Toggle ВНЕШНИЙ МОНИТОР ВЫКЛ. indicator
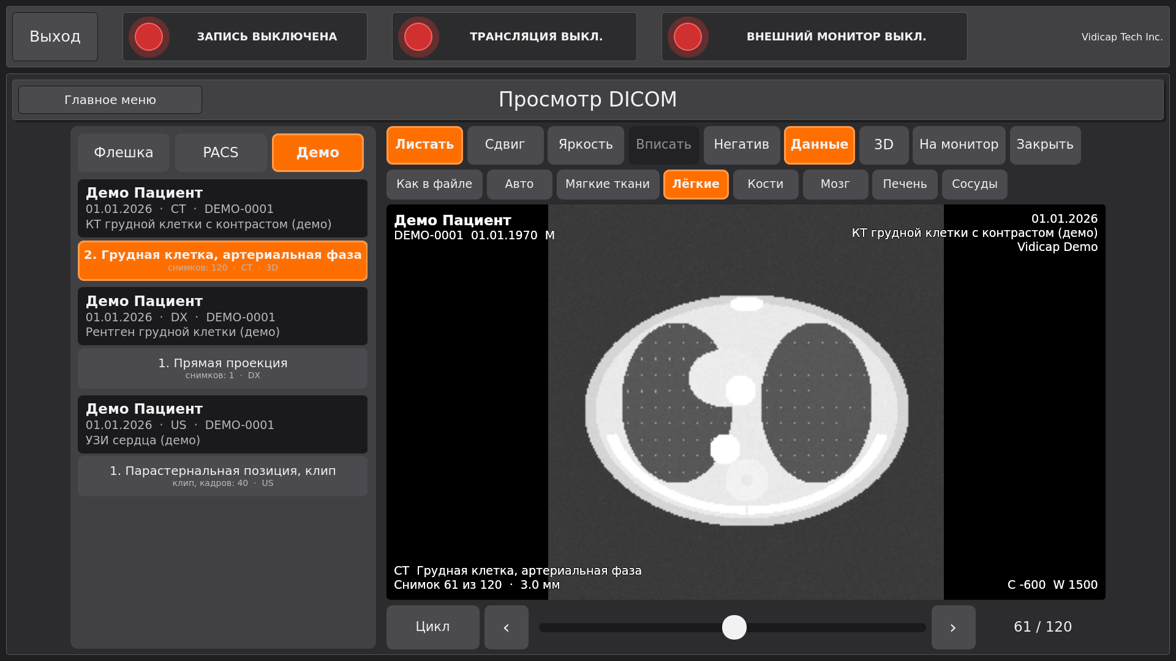 coord(815,37)
